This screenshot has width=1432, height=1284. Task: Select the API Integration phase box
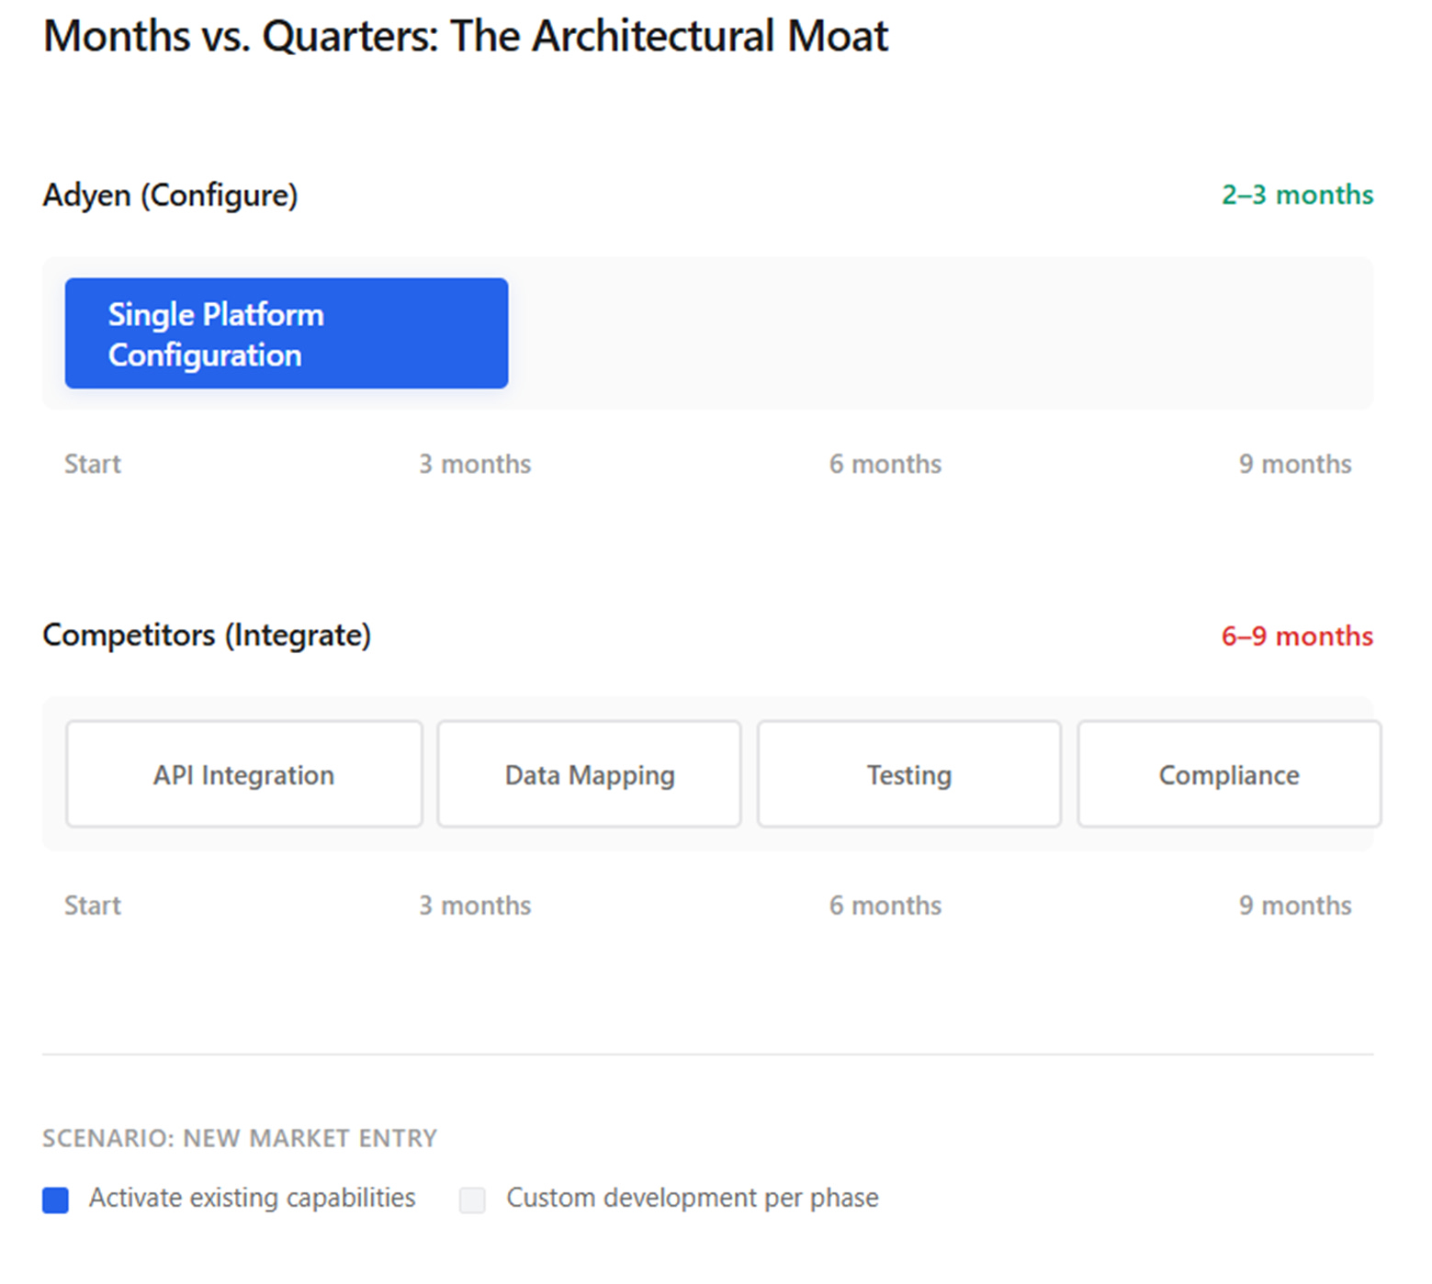pos(243,774)
